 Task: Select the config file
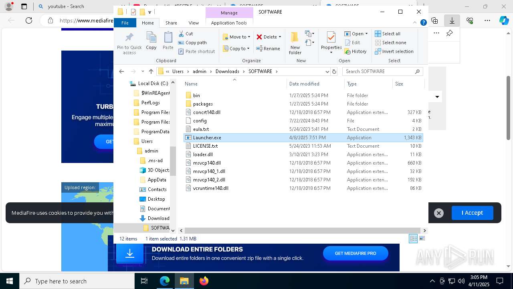[x=303, y=121]
